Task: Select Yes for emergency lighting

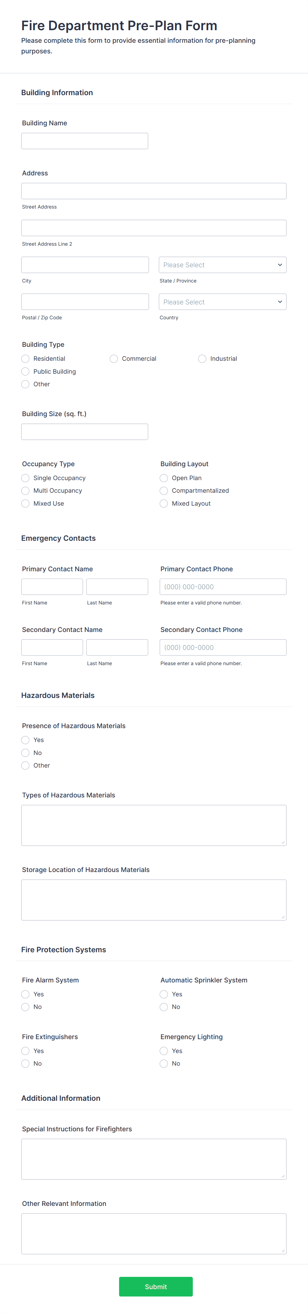Action: [163, 1050]
